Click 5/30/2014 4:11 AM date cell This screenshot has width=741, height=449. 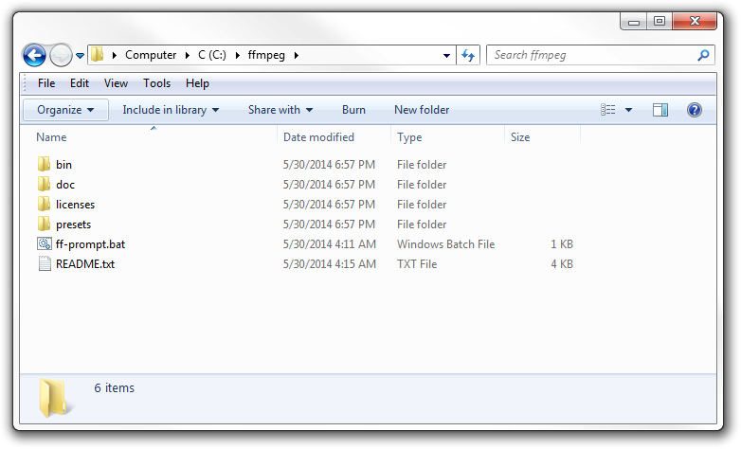tap(330, 243)
